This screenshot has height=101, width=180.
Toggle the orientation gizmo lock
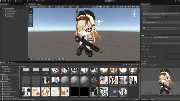(138, 11)
